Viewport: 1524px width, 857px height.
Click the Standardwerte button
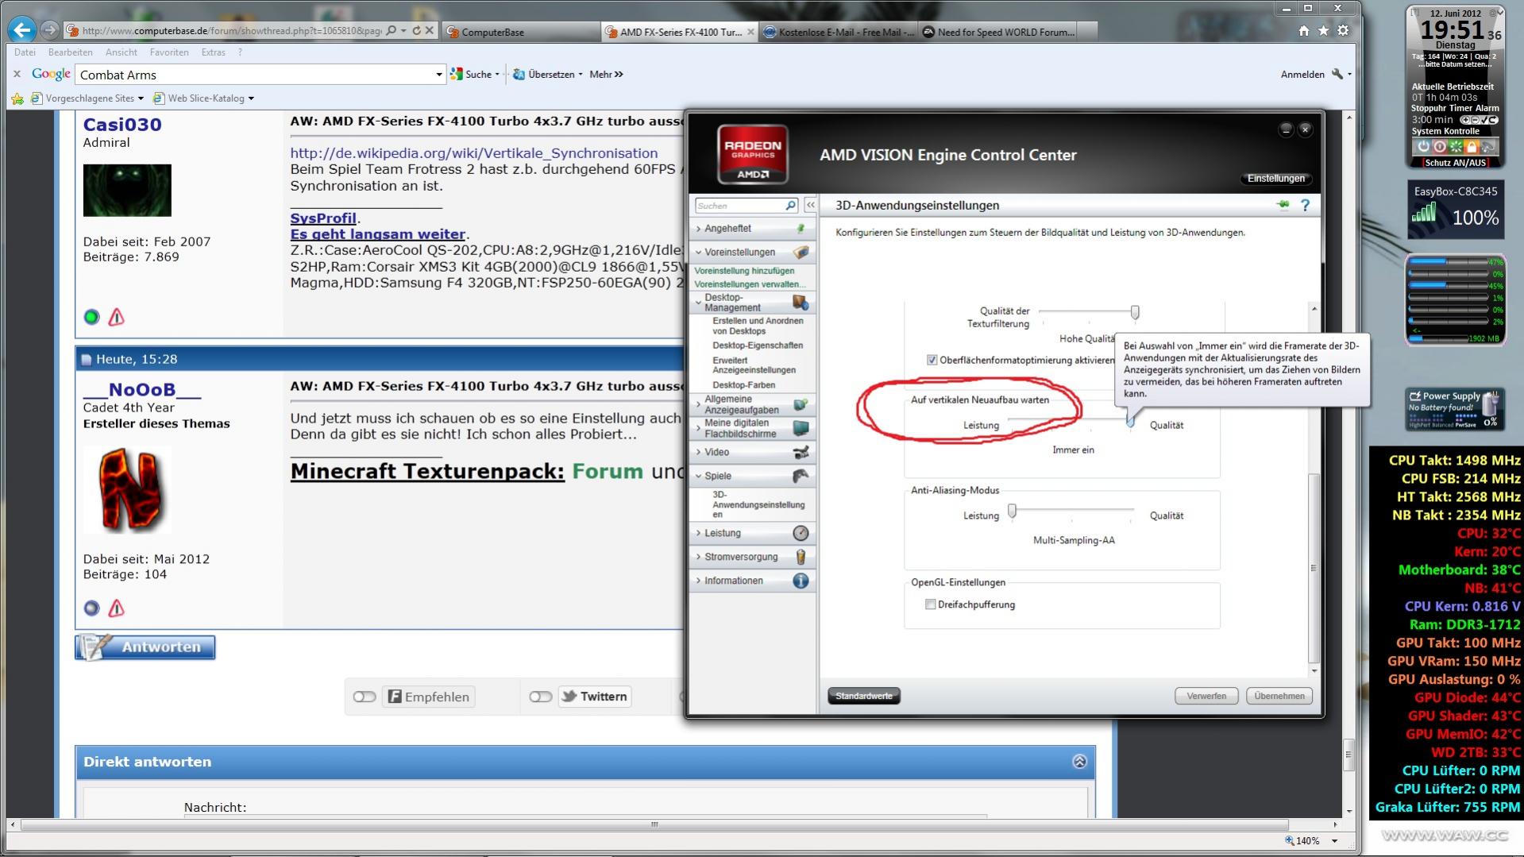coord(864,697)
